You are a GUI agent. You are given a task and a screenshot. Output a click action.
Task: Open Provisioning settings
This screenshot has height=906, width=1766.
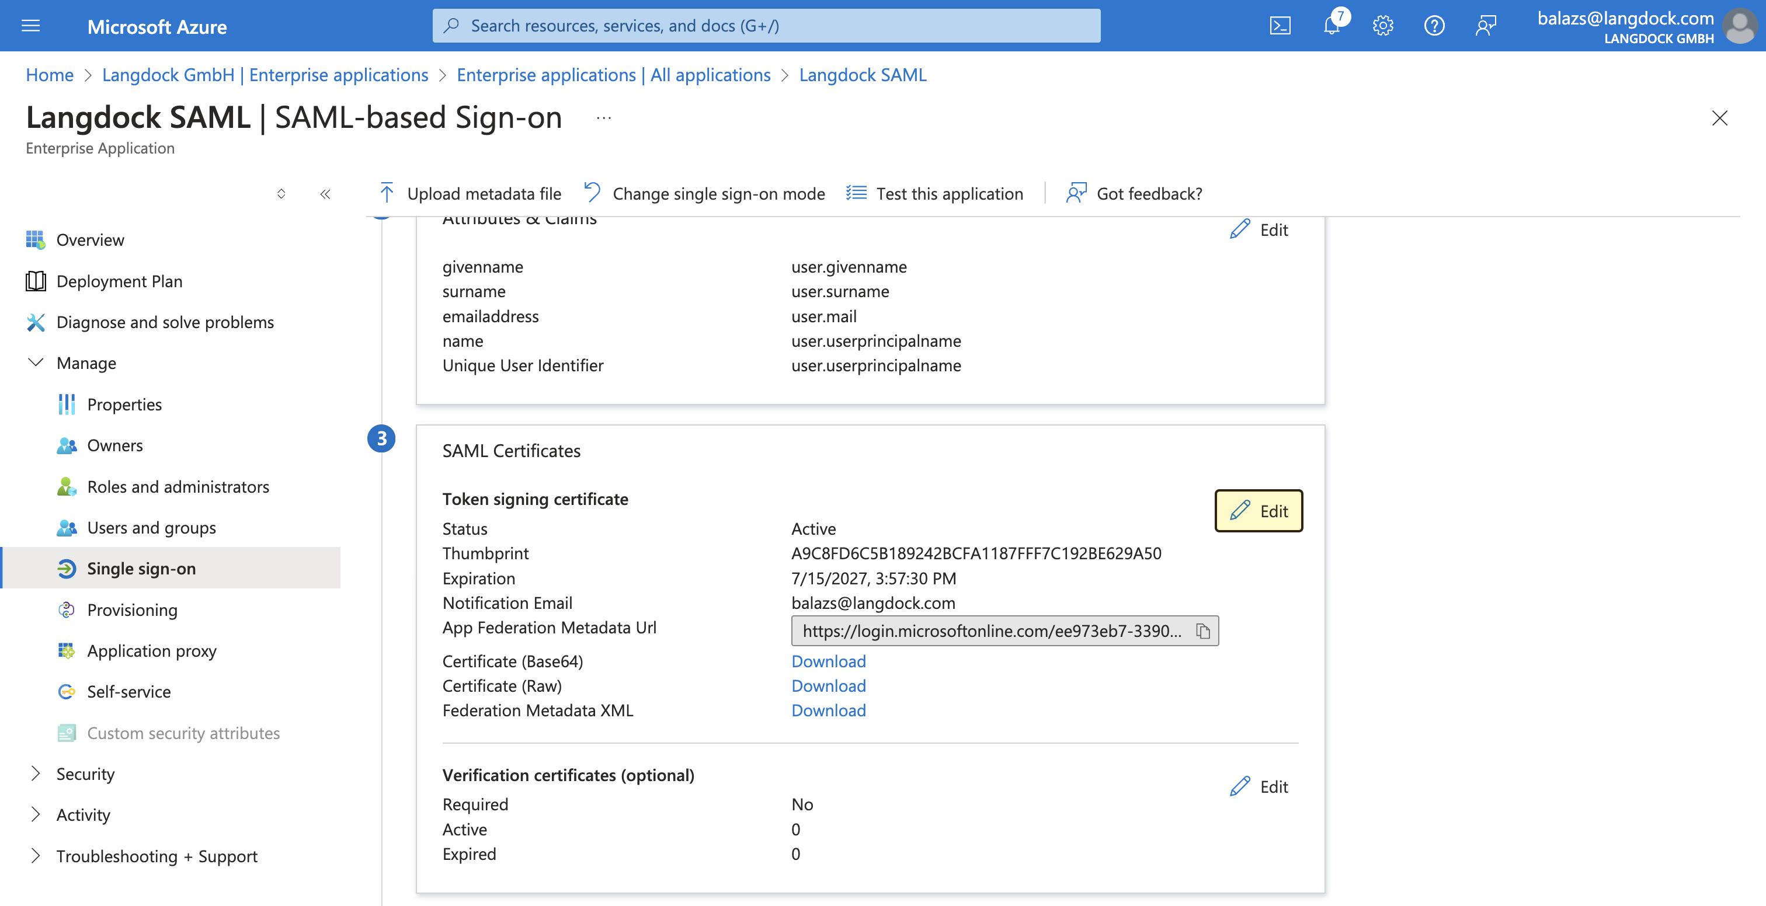(x=131, y=609)
